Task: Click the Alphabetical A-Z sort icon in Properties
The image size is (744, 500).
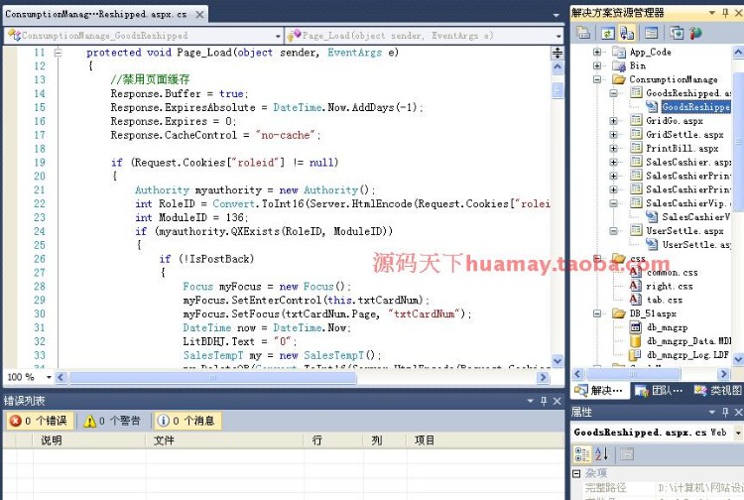Action: tap(601, 454)
